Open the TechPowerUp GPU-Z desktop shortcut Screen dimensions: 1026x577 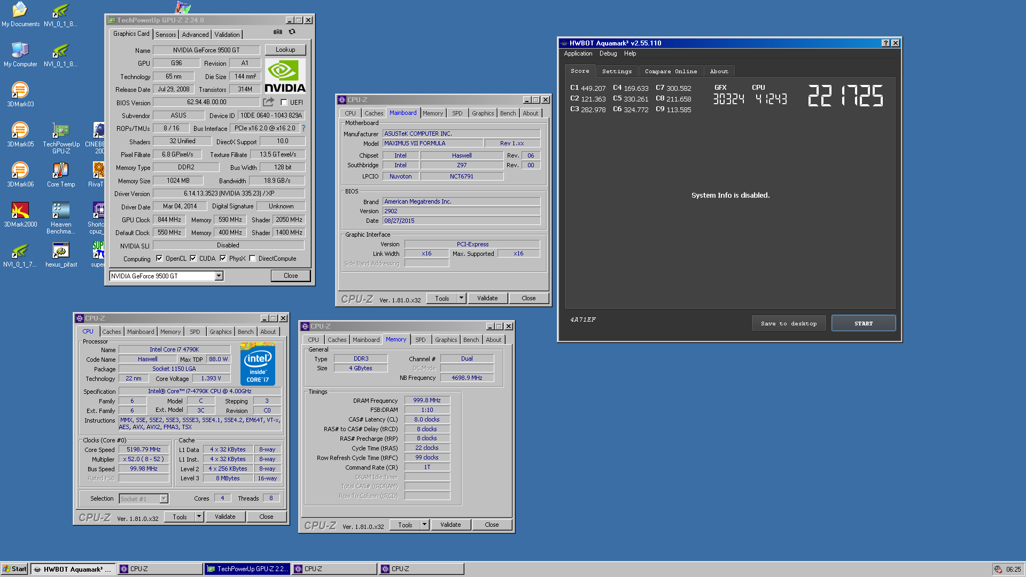(61, 138)
